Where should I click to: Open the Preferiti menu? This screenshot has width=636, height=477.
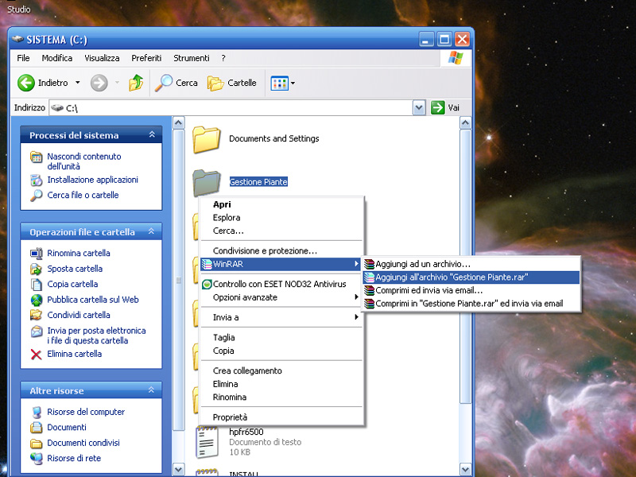tap(146, 58)
